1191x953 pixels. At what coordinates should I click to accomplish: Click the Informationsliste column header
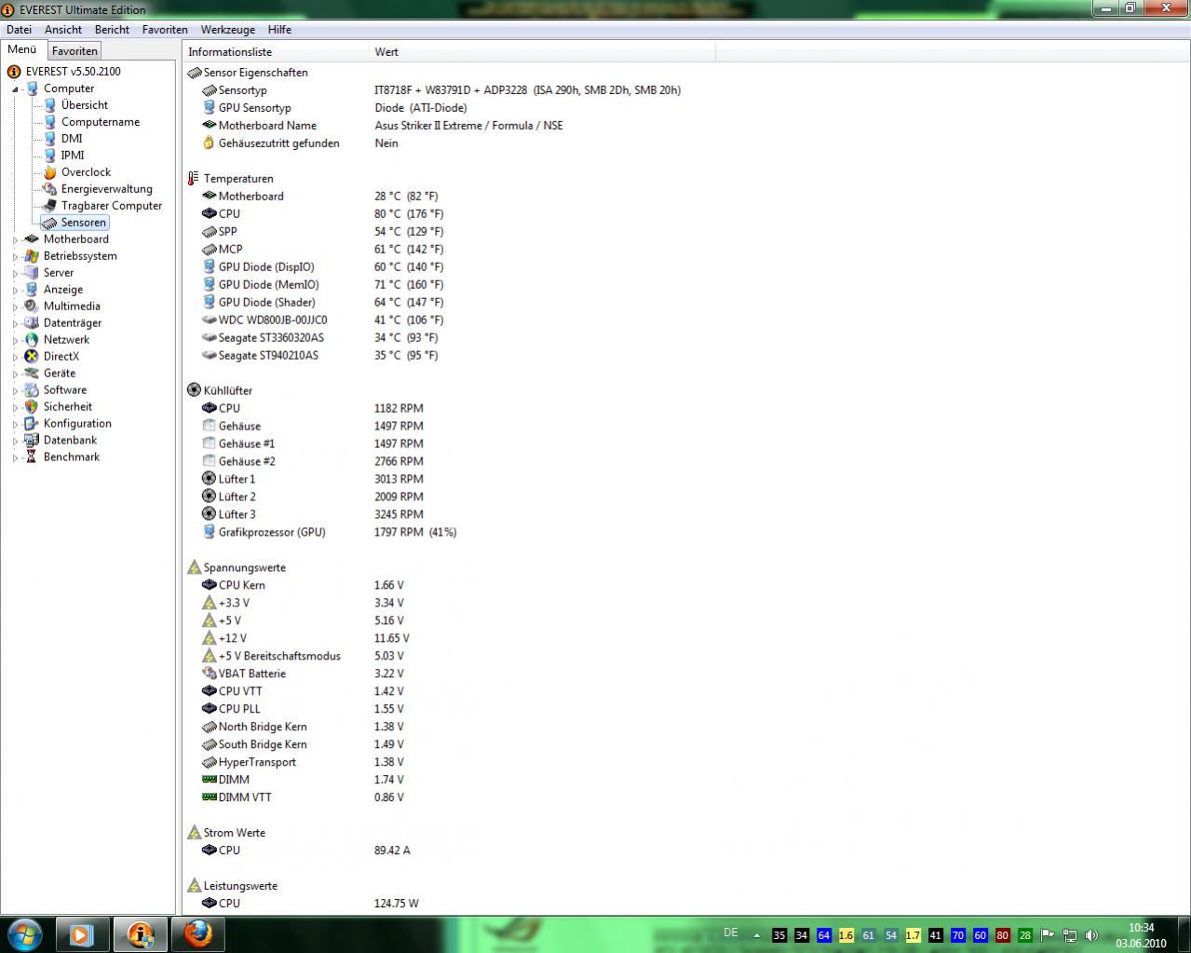277,52
